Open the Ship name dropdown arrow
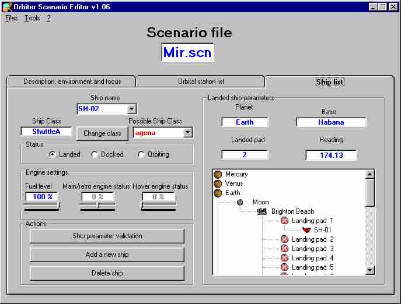 (131, 109)
